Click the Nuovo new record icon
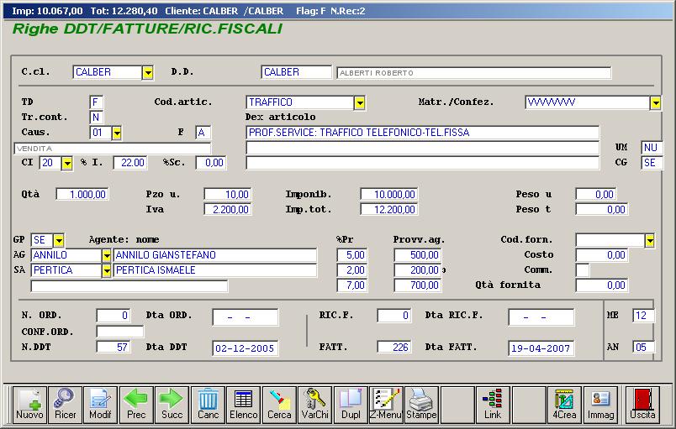 click(29, 405)
